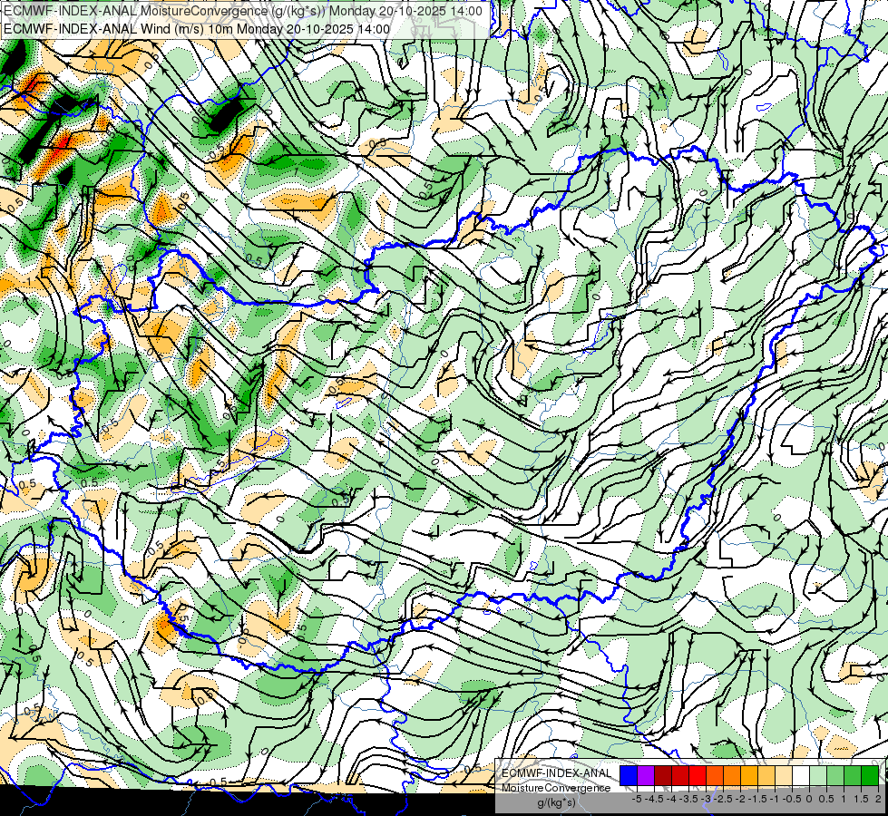
Task: Click the legend tick value -4
Action: (x=671, y=799)
